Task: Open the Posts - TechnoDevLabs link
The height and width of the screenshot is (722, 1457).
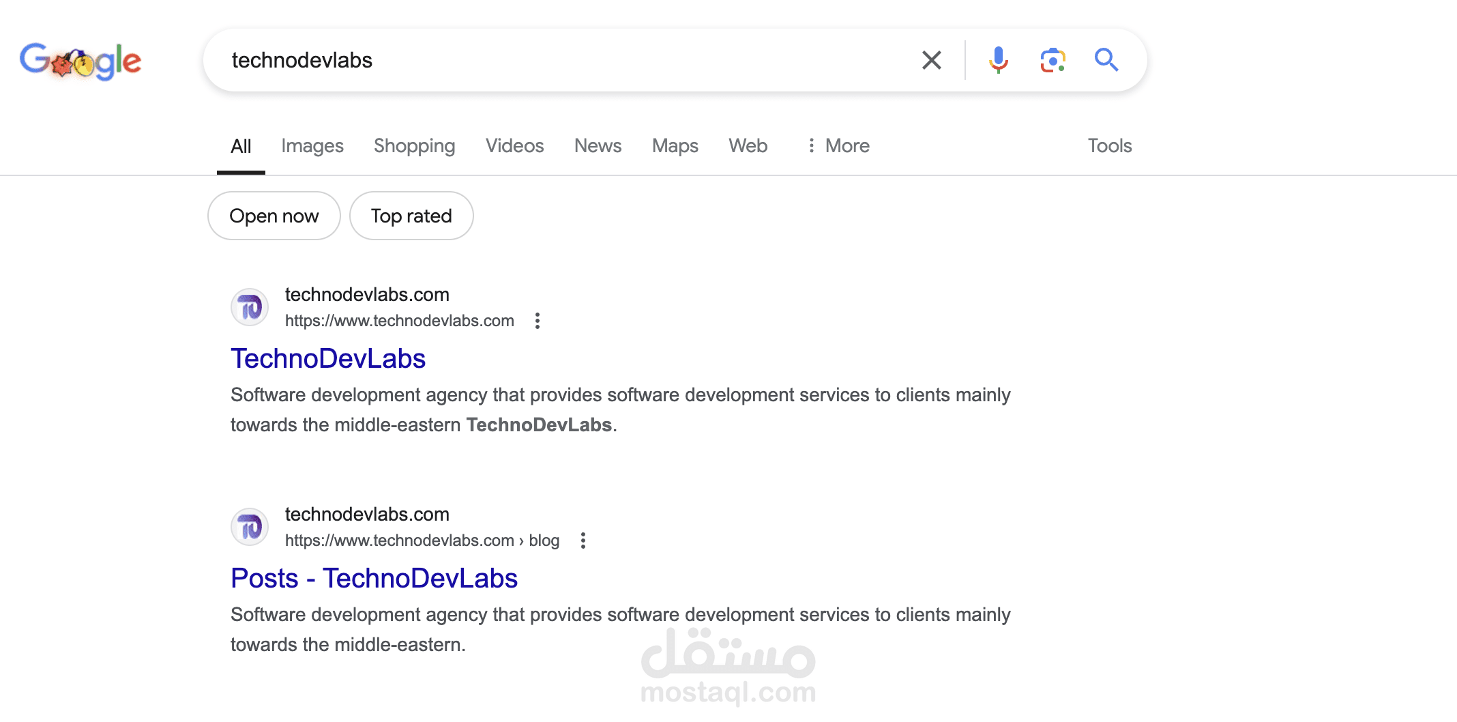Action: click(374, 578)
